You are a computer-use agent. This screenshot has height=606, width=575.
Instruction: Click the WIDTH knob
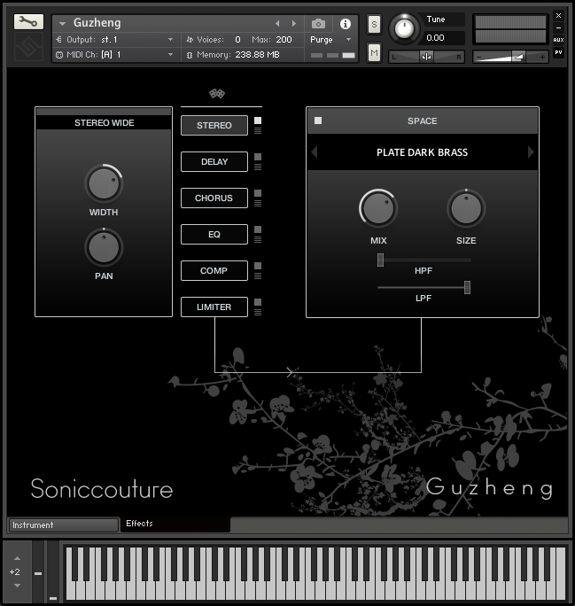pyautogui.click(x=104, y=184)
